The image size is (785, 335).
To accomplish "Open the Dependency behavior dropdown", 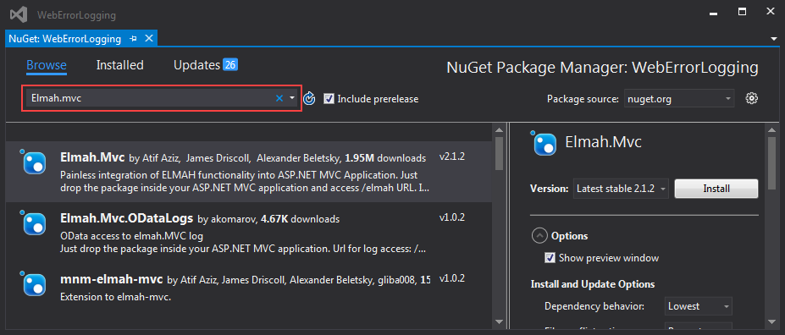I will (699, 306).
